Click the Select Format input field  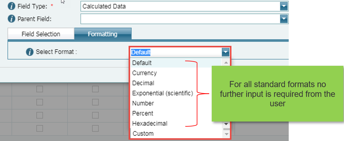coord(176,52)
